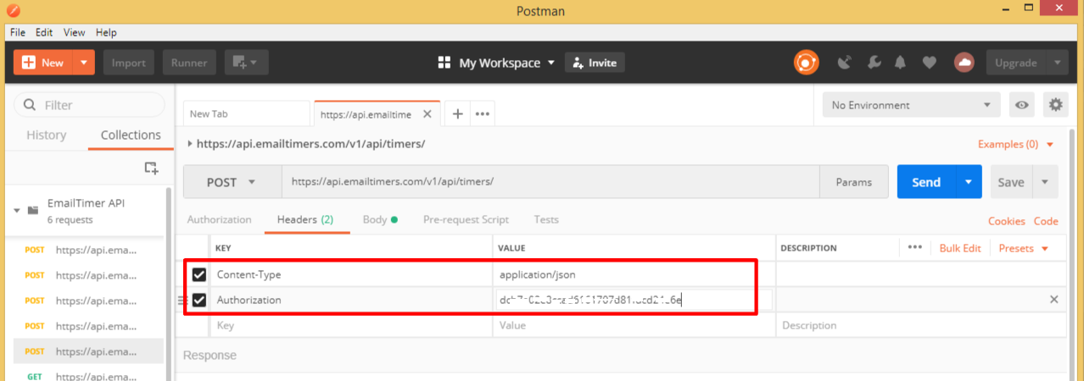
Task: Click the request URL field
Action: click(550, 182)
